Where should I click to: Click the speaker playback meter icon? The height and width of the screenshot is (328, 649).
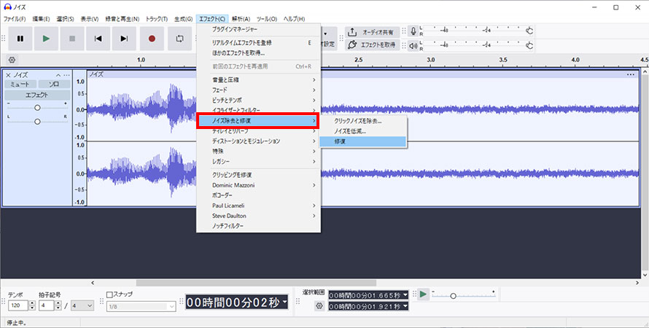pyautogui.click(x=413, y=45)
